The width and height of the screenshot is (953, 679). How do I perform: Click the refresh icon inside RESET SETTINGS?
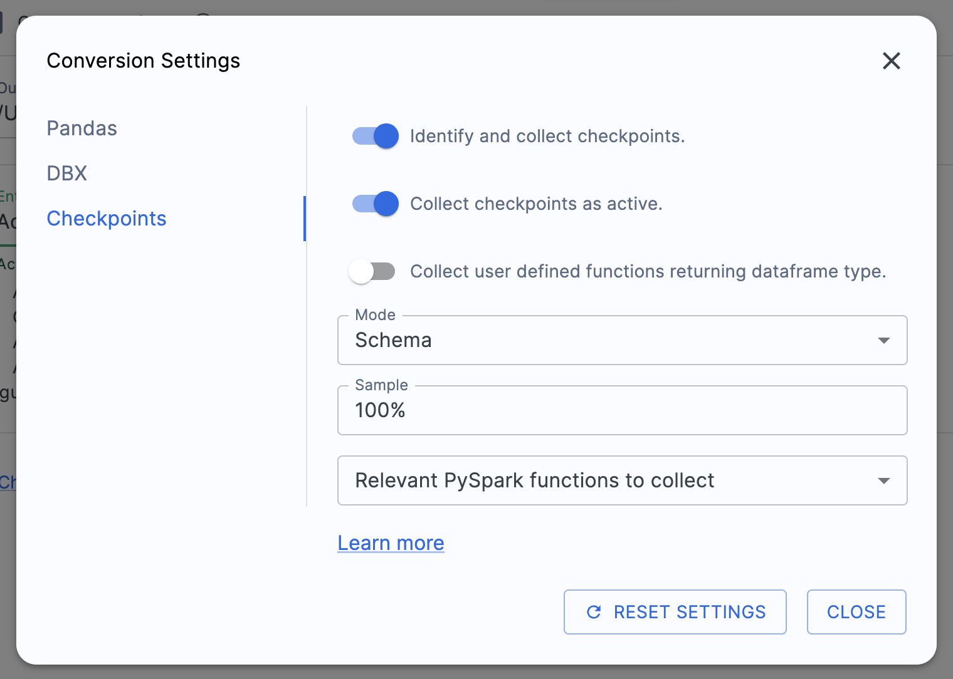(594, 612)
